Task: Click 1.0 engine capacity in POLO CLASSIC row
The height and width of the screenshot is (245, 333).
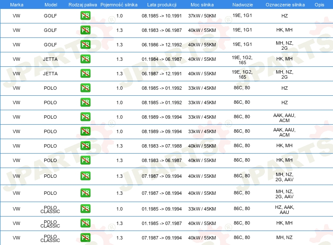Action: (x=120, y=209)
